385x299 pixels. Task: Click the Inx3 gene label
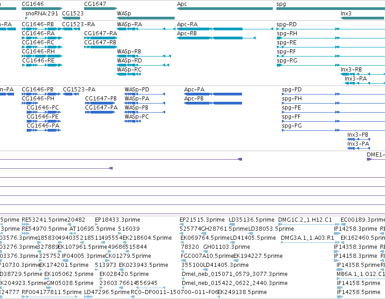tap(346, 14)
